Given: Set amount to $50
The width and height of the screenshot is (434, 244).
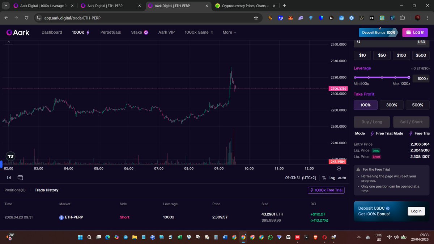Looking at the screenshot, I should click(x=382, y=55).
